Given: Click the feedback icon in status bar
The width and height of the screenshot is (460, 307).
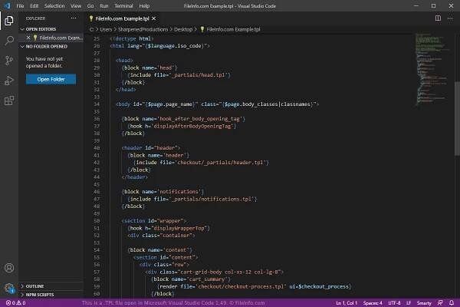Looking at the screenshot, I should coord(440,302).
